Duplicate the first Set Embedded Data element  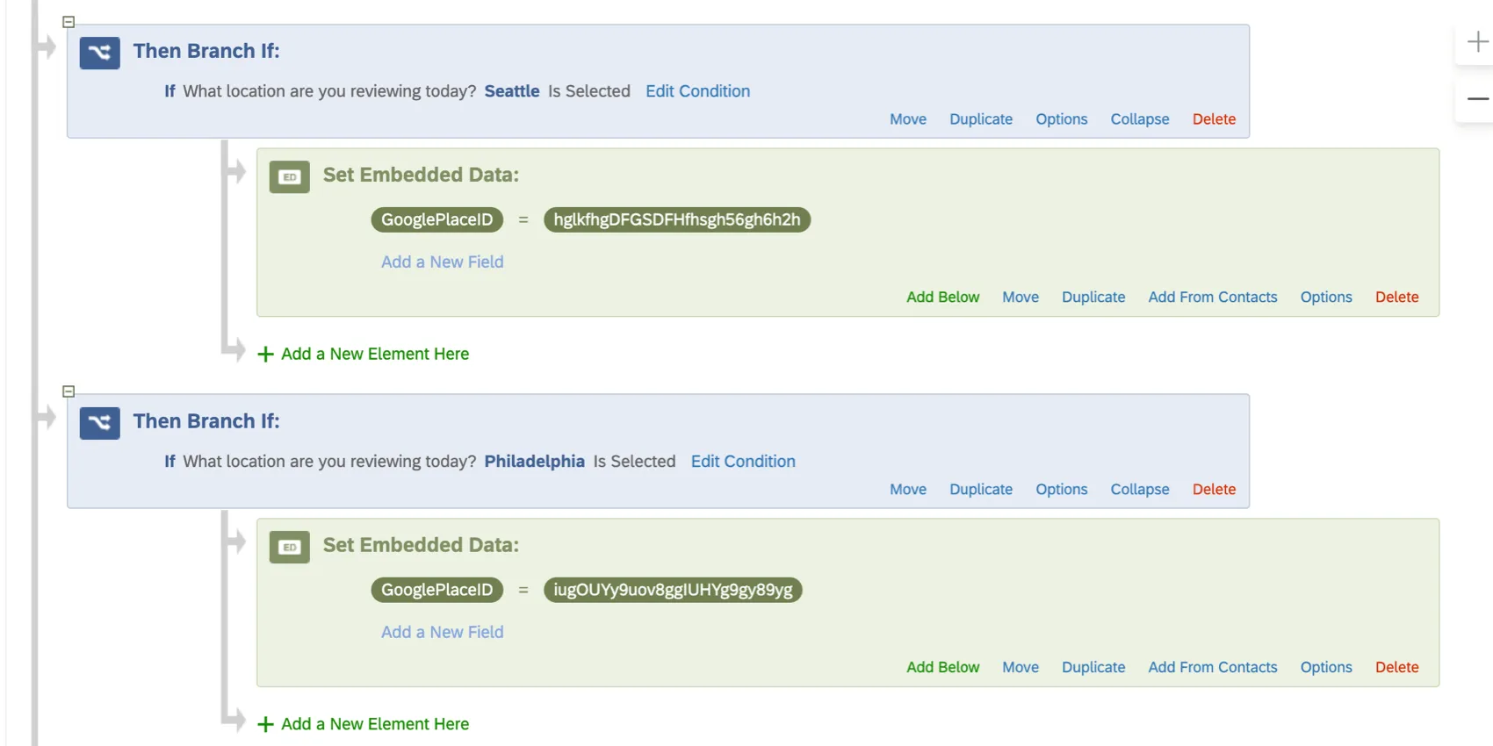[x=1093, y=297]
